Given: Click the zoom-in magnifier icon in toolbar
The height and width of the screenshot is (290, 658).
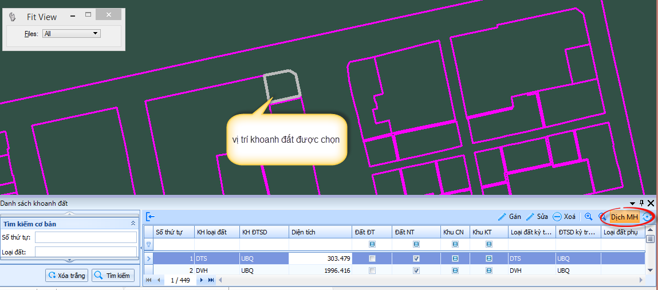Looking at the screenshot, I should coord(588,217).
